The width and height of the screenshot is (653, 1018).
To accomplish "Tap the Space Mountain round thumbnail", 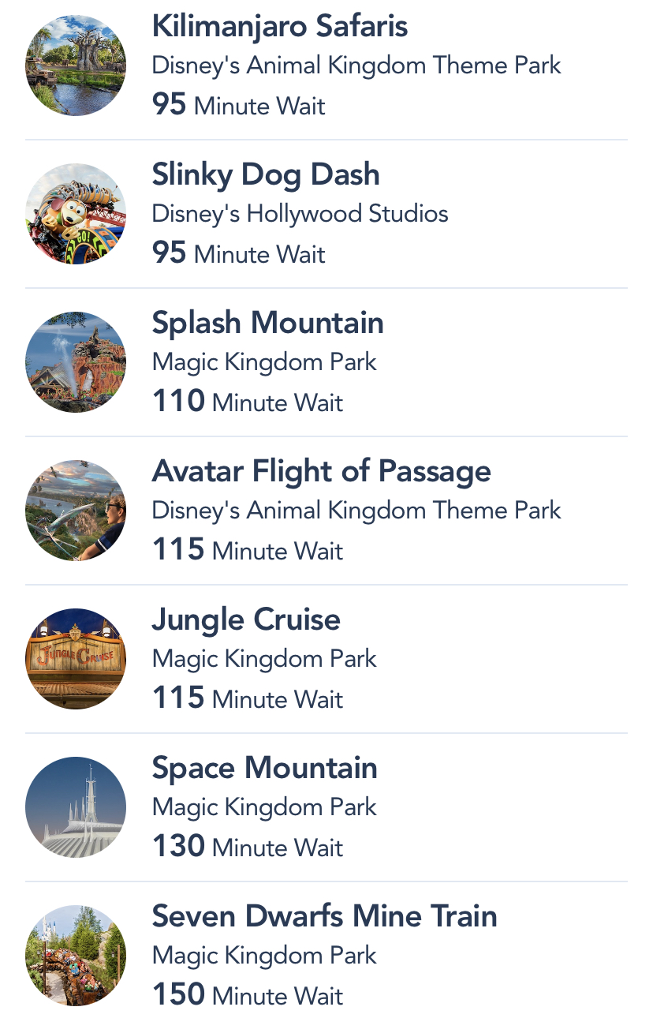I will (76, 807).
